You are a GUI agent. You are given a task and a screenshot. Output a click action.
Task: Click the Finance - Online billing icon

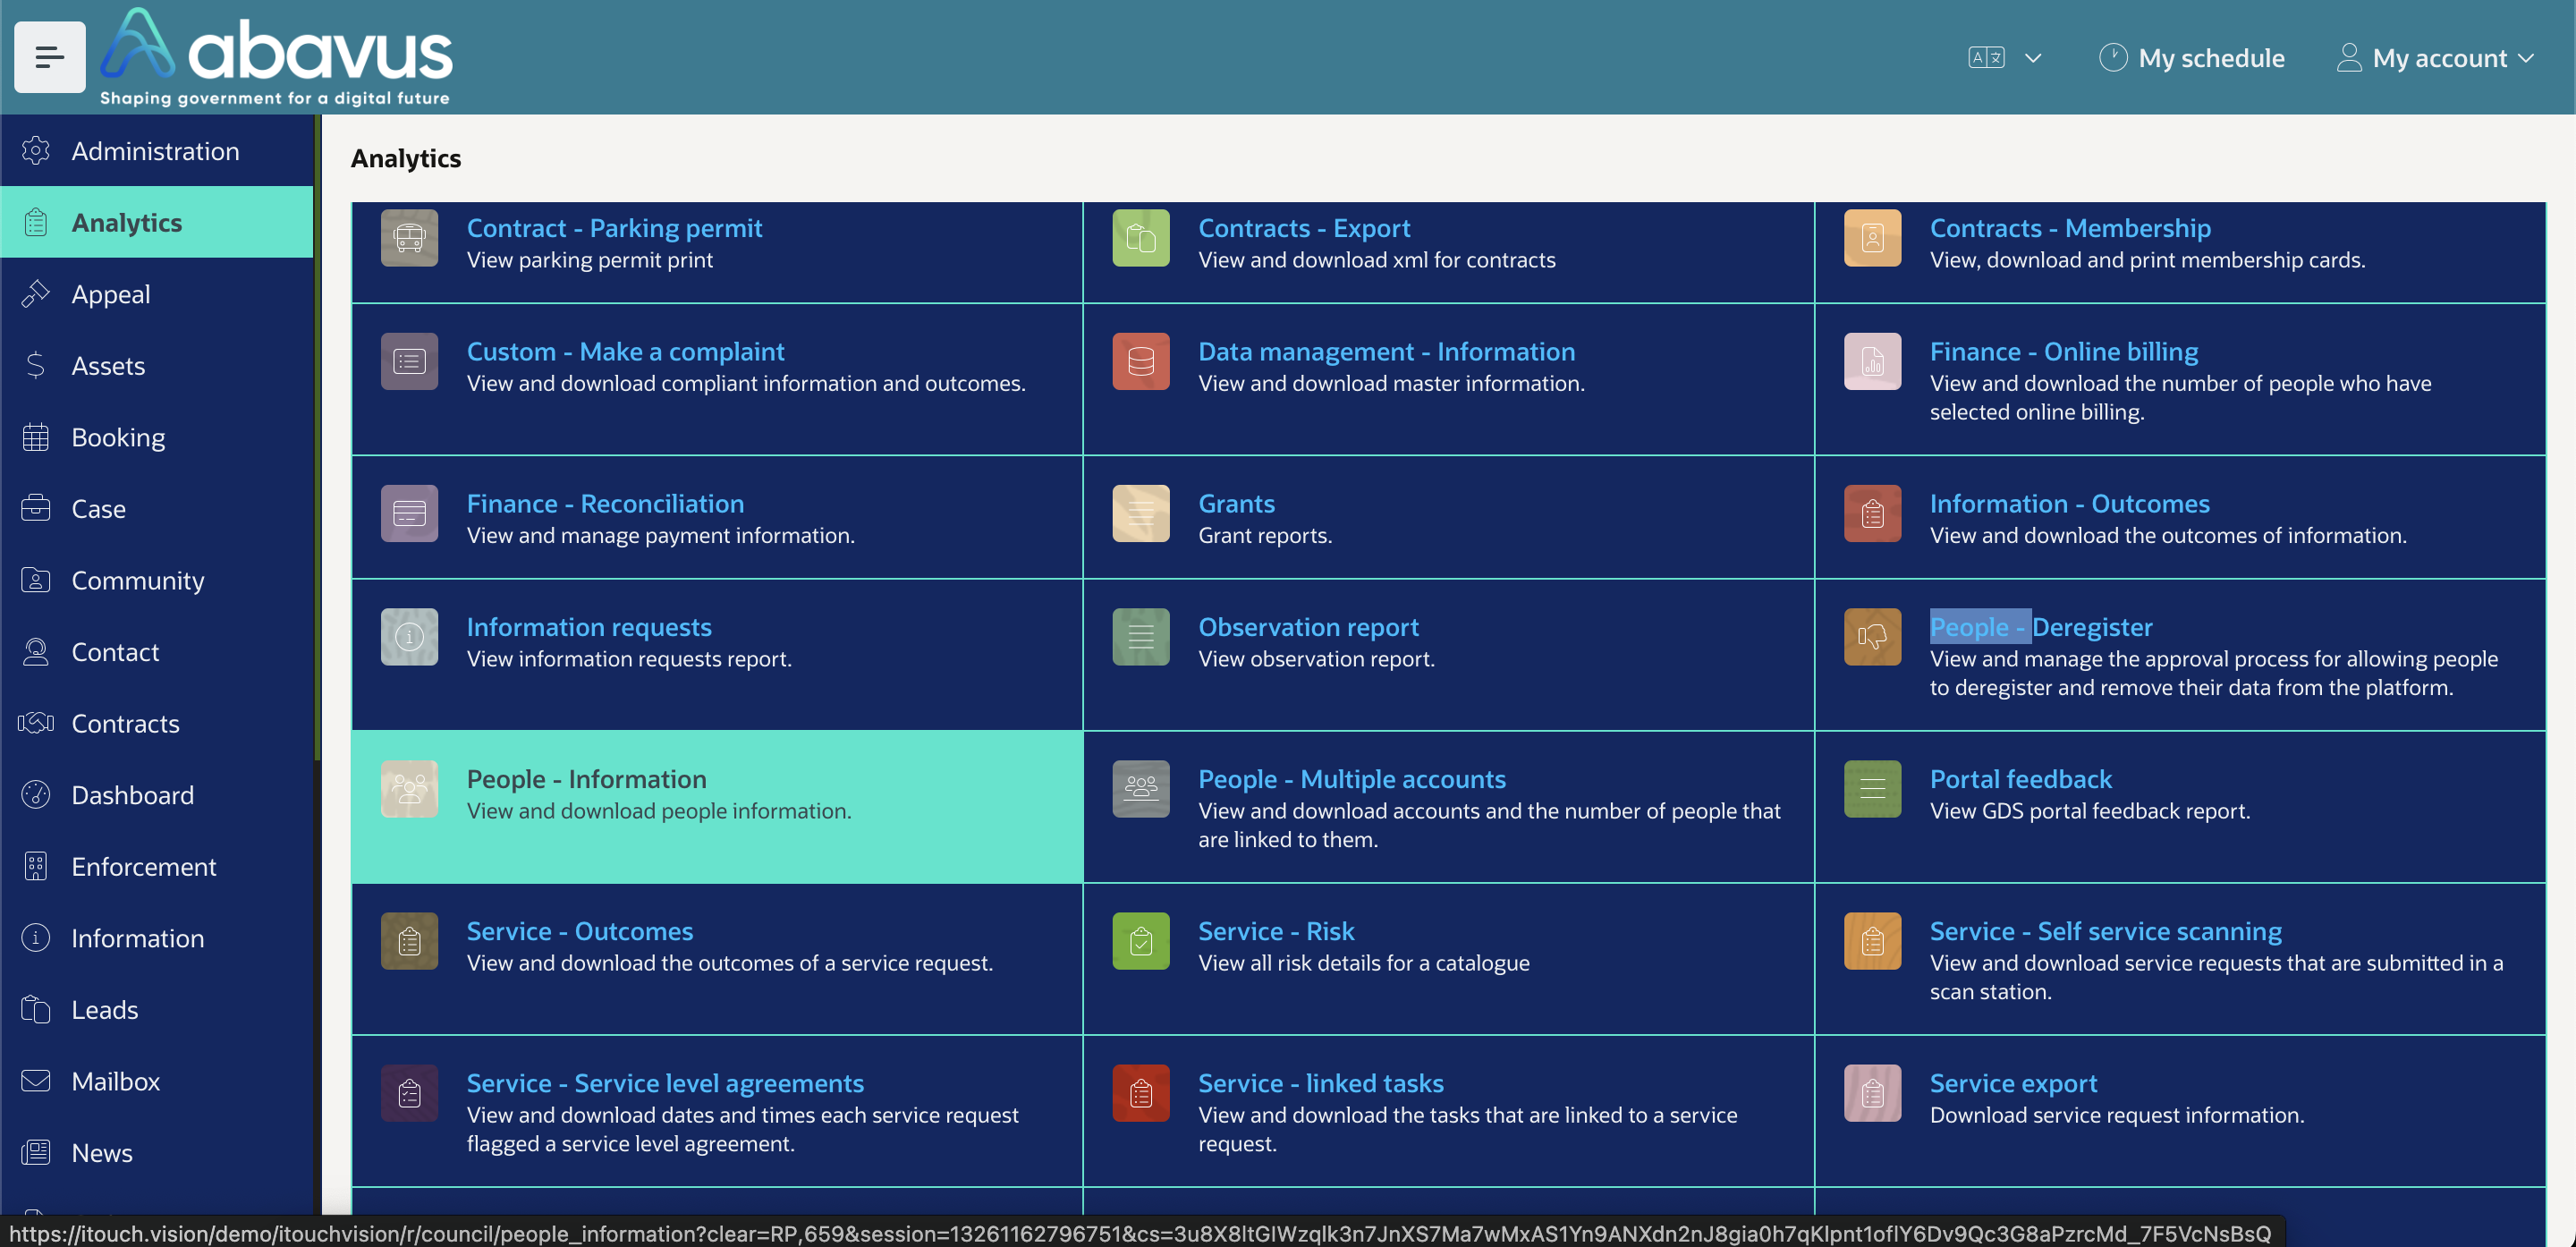click(x=1873, y=361)
